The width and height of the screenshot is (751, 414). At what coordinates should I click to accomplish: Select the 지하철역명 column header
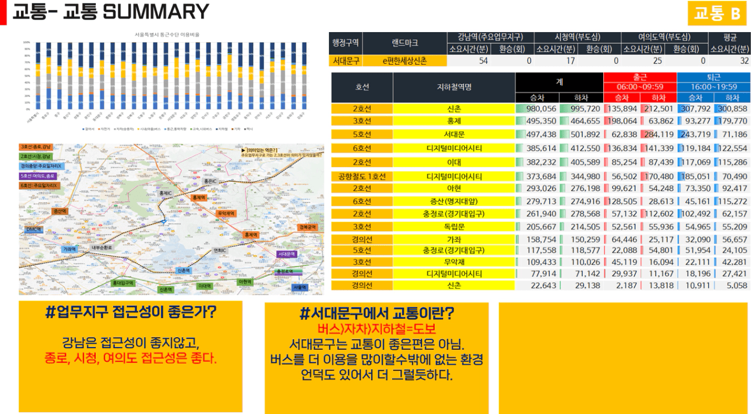click(x=454, y=87)
